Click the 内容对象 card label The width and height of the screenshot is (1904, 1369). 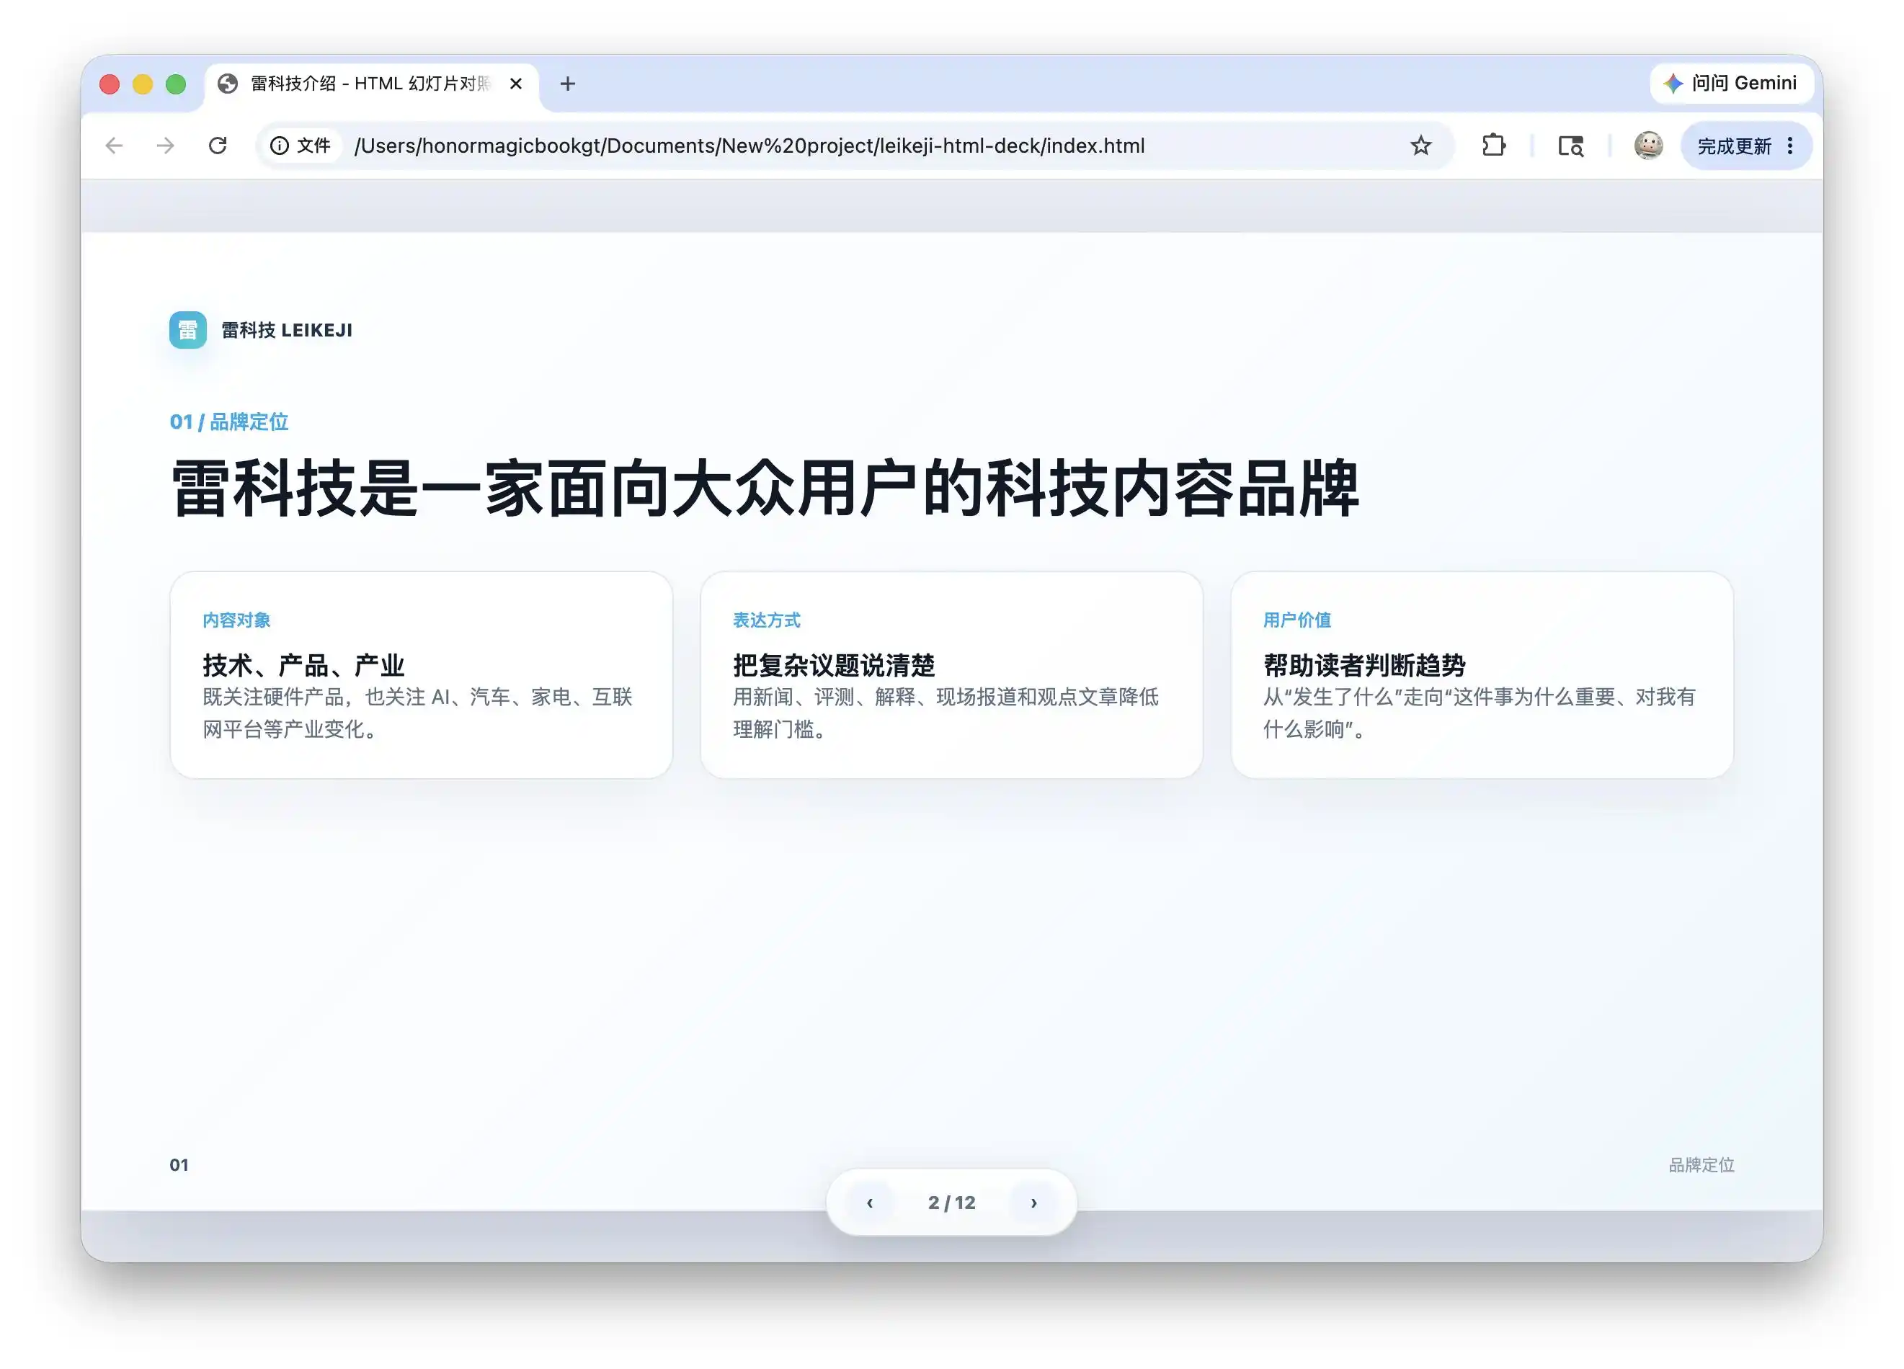pos(237,620)
